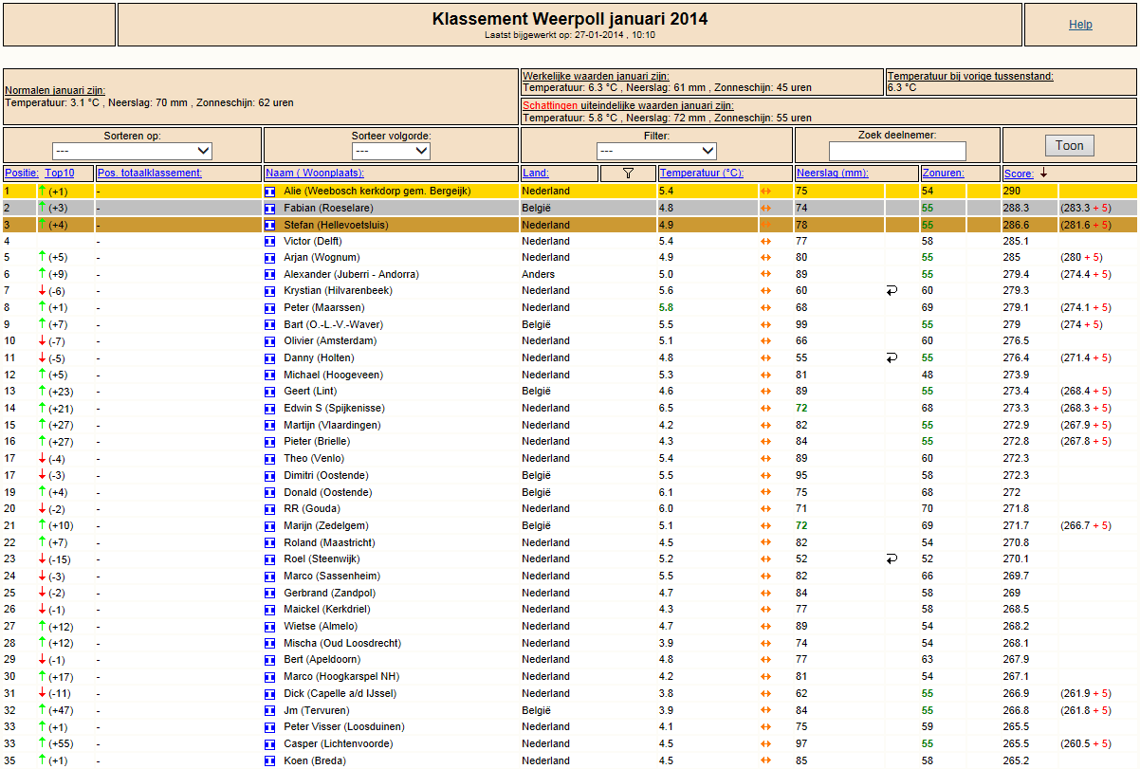Click the red sort arrow beside Score
1140x769 pixels.
pyautogui.click(x=1044, y=173)
